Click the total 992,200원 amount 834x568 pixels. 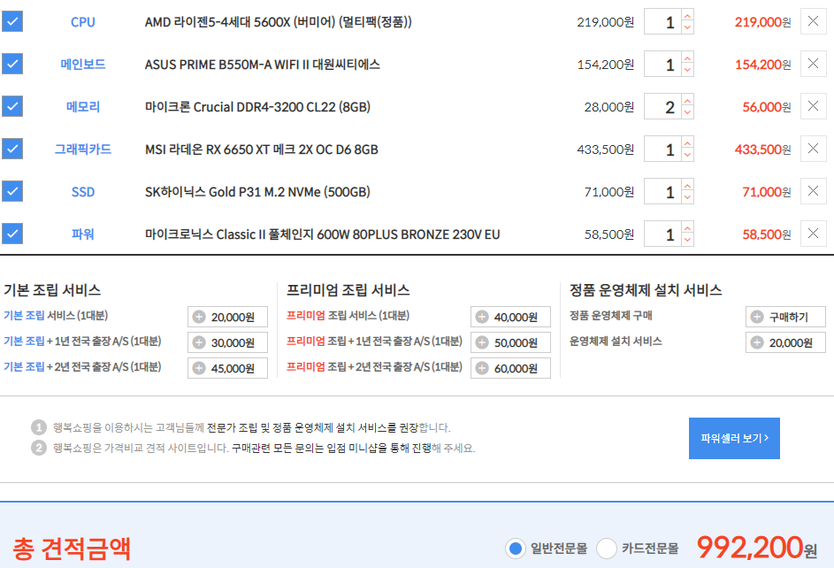757,548
